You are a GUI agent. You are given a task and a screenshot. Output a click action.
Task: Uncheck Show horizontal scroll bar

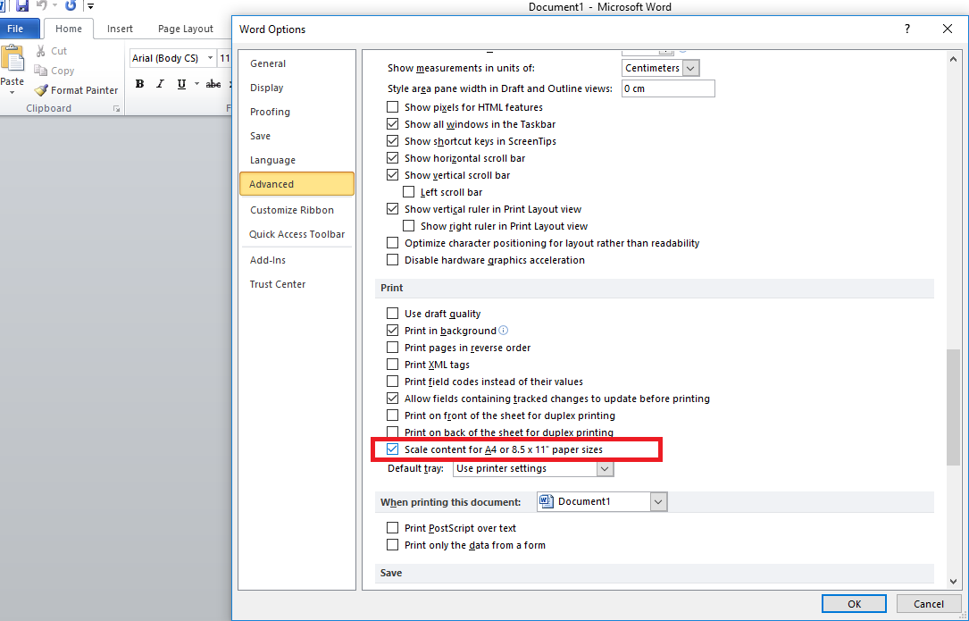click(x=392, y=158)
